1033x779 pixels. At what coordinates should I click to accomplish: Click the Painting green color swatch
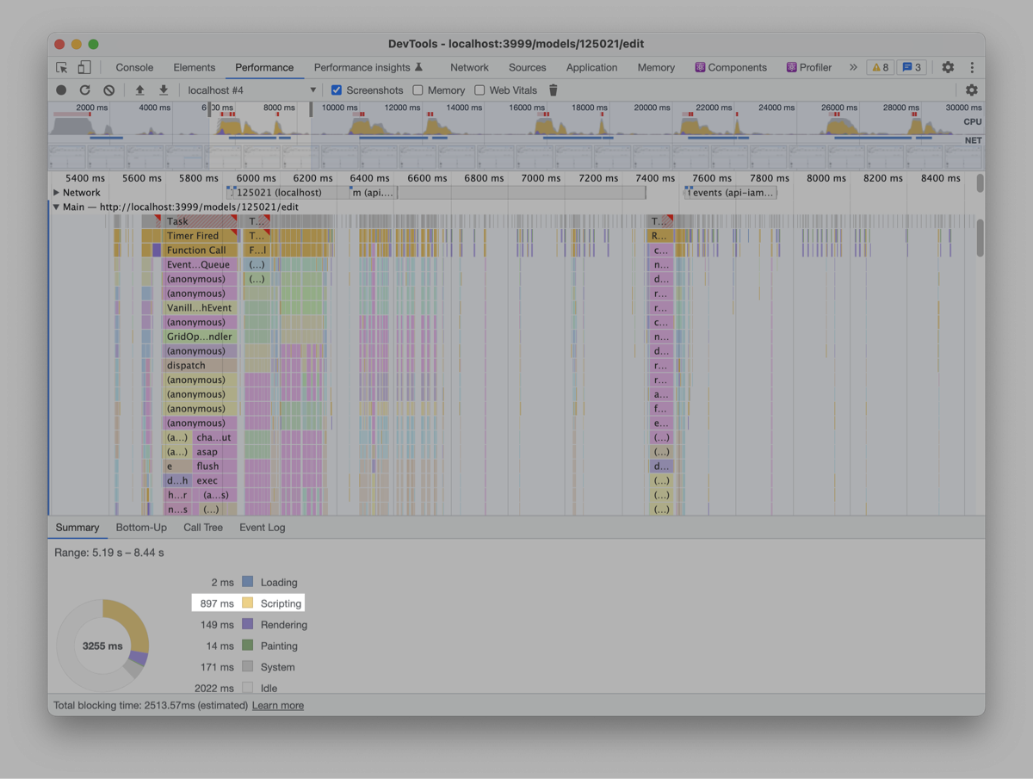click(248, 646)
